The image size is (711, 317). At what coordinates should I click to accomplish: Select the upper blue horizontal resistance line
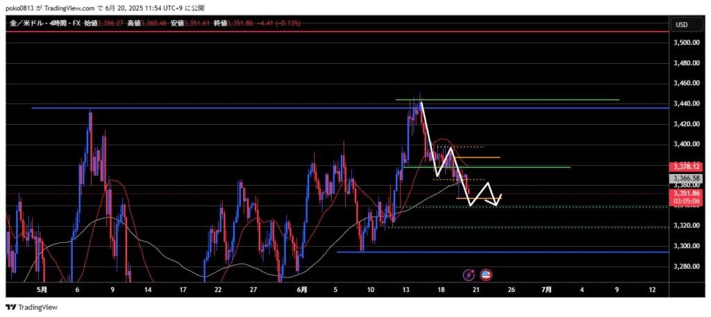click(x=208, y=108)
